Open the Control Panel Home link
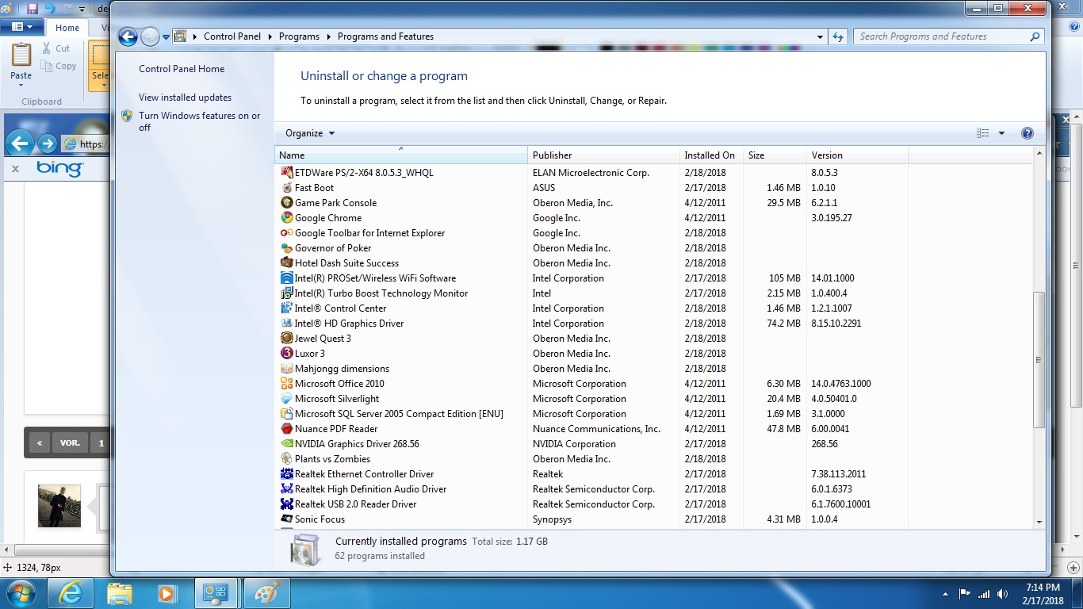Screen dimensions: 1083x609 182,69
